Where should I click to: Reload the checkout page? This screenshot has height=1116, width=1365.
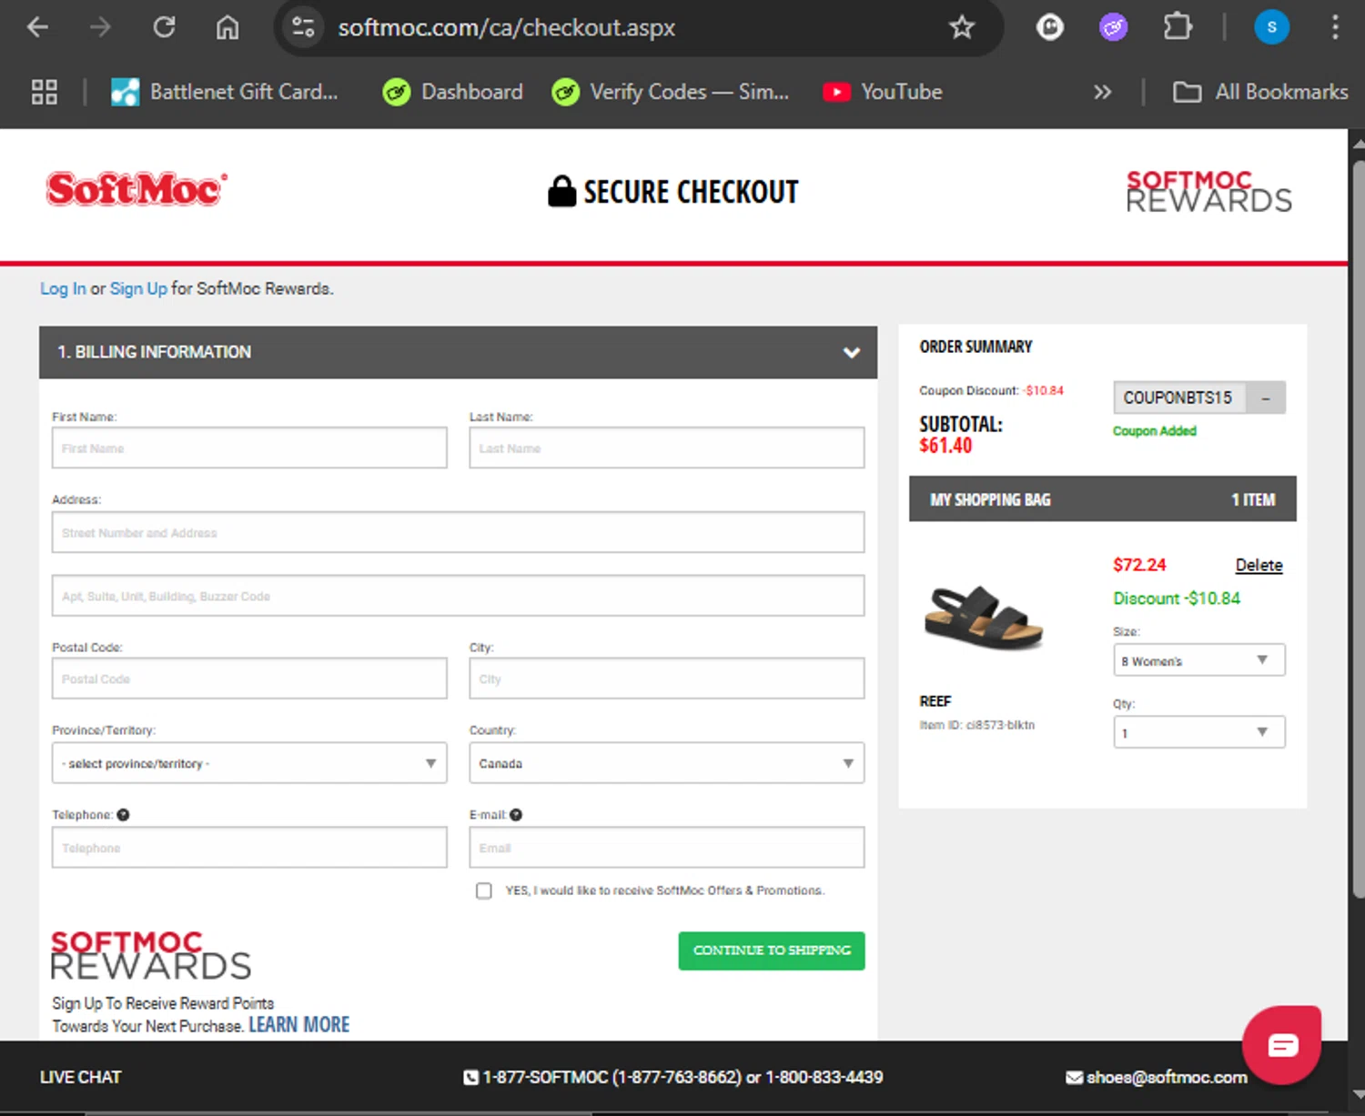coord(164,27)
